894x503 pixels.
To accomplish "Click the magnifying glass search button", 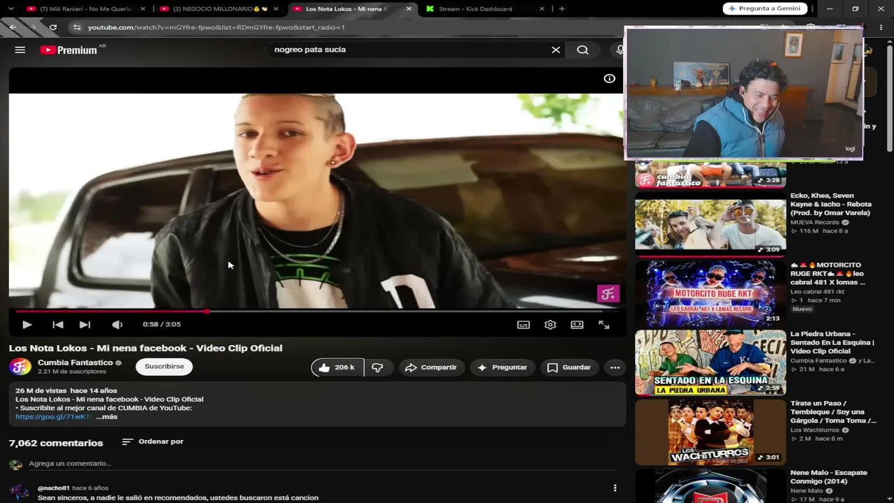I will pos(582,50).
